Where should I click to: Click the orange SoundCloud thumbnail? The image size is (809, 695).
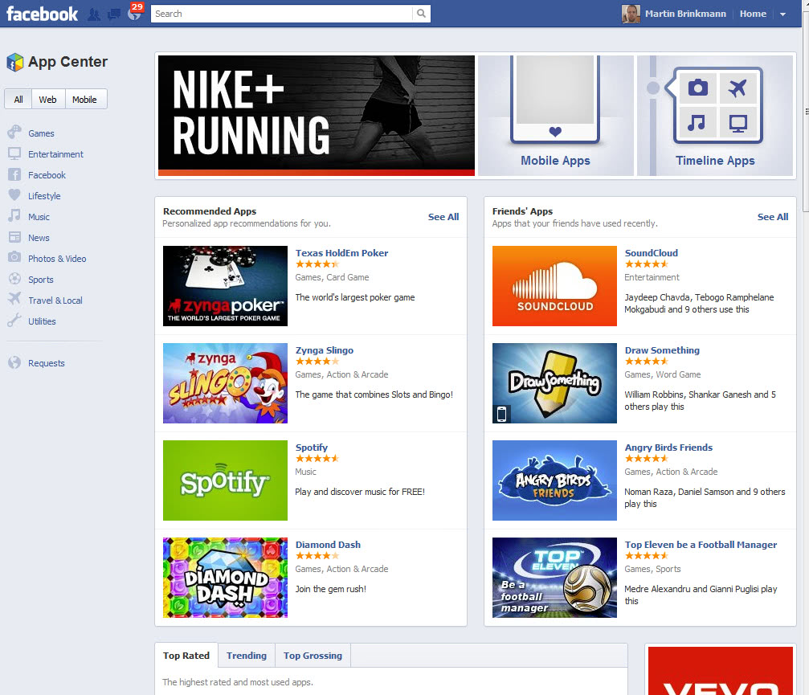(554, 286)
